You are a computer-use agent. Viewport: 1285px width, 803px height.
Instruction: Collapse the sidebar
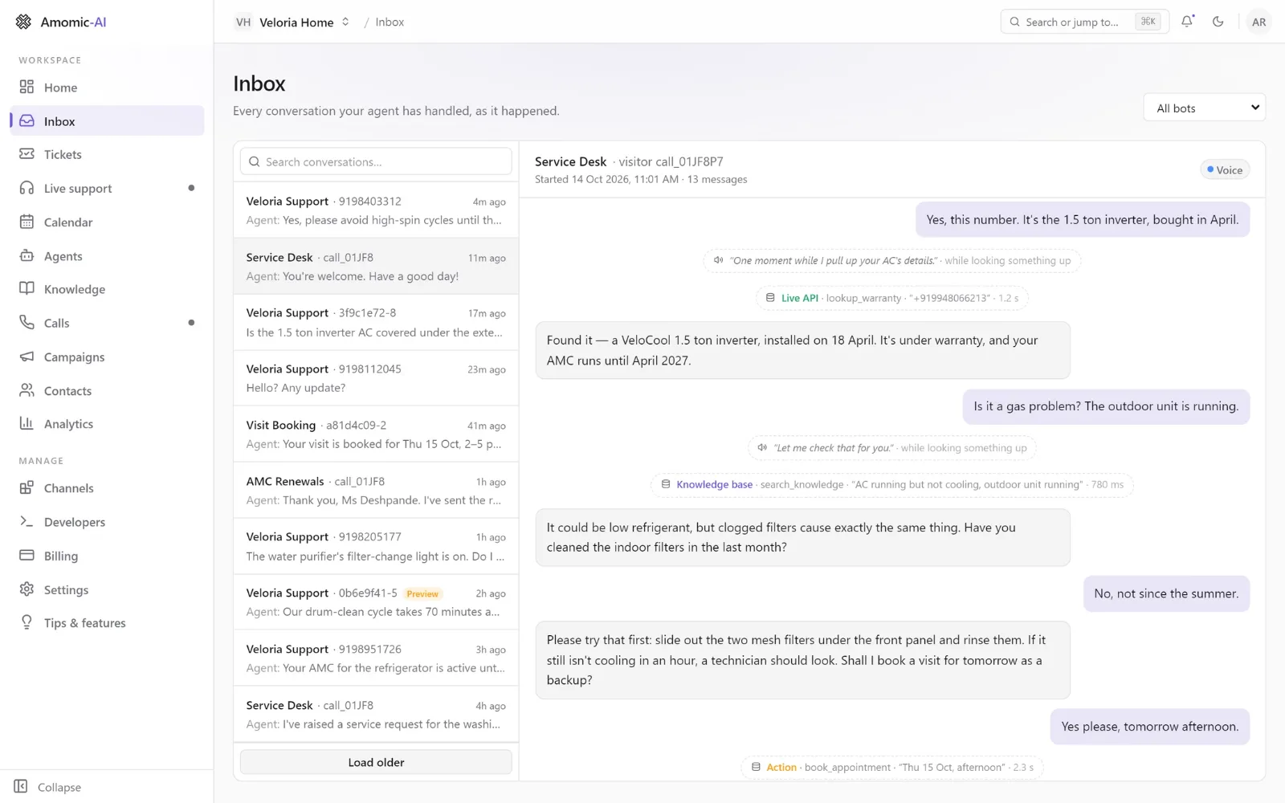pyautogui.click(x=48, y=787)
